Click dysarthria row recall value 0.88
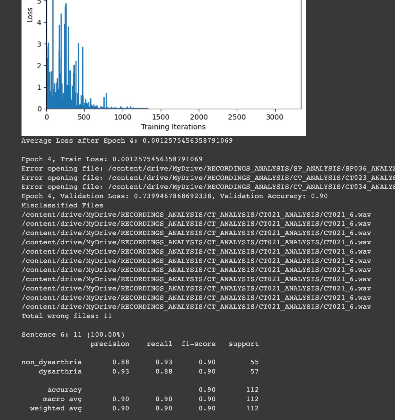The height and width of the screenshot is (420, 395). tap(164, 372)
